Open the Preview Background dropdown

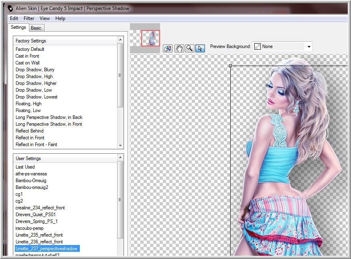coord(309,47)
